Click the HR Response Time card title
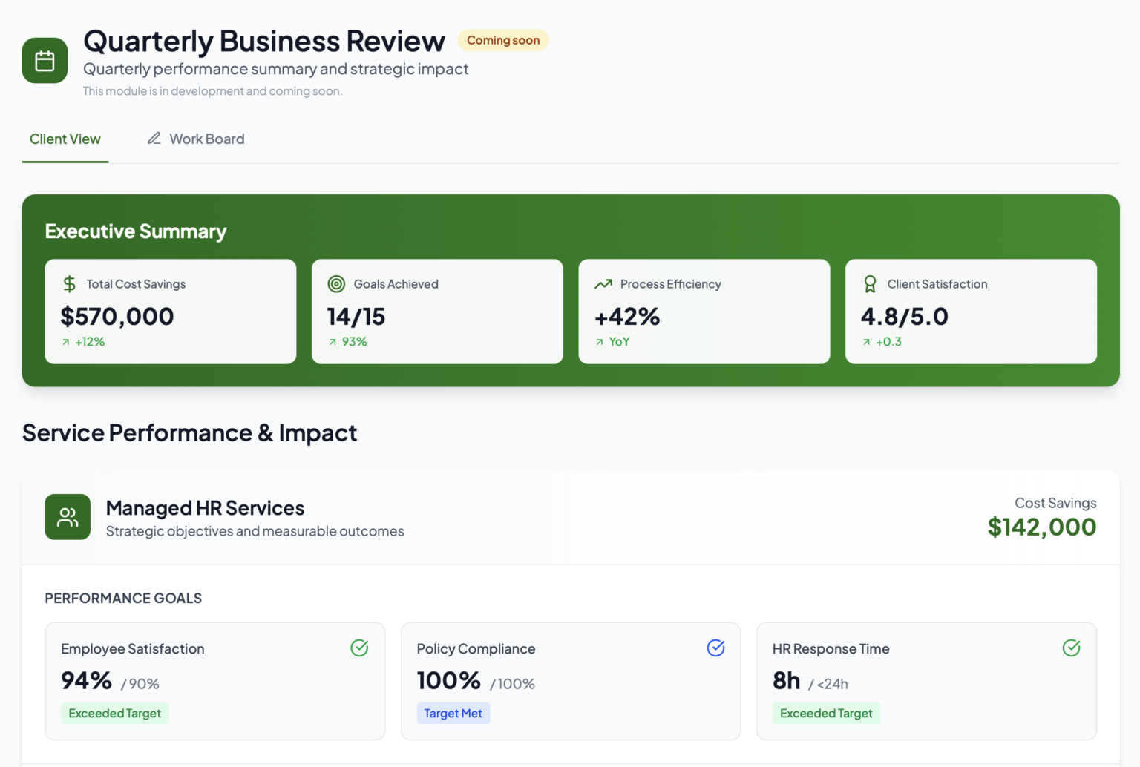The height and width of the screenshot is (767, 1140). 831,649
